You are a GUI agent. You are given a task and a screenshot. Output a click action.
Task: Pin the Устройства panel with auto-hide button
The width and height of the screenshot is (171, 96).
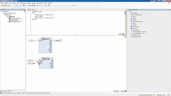pyautogui.click(x=22, y=10)
